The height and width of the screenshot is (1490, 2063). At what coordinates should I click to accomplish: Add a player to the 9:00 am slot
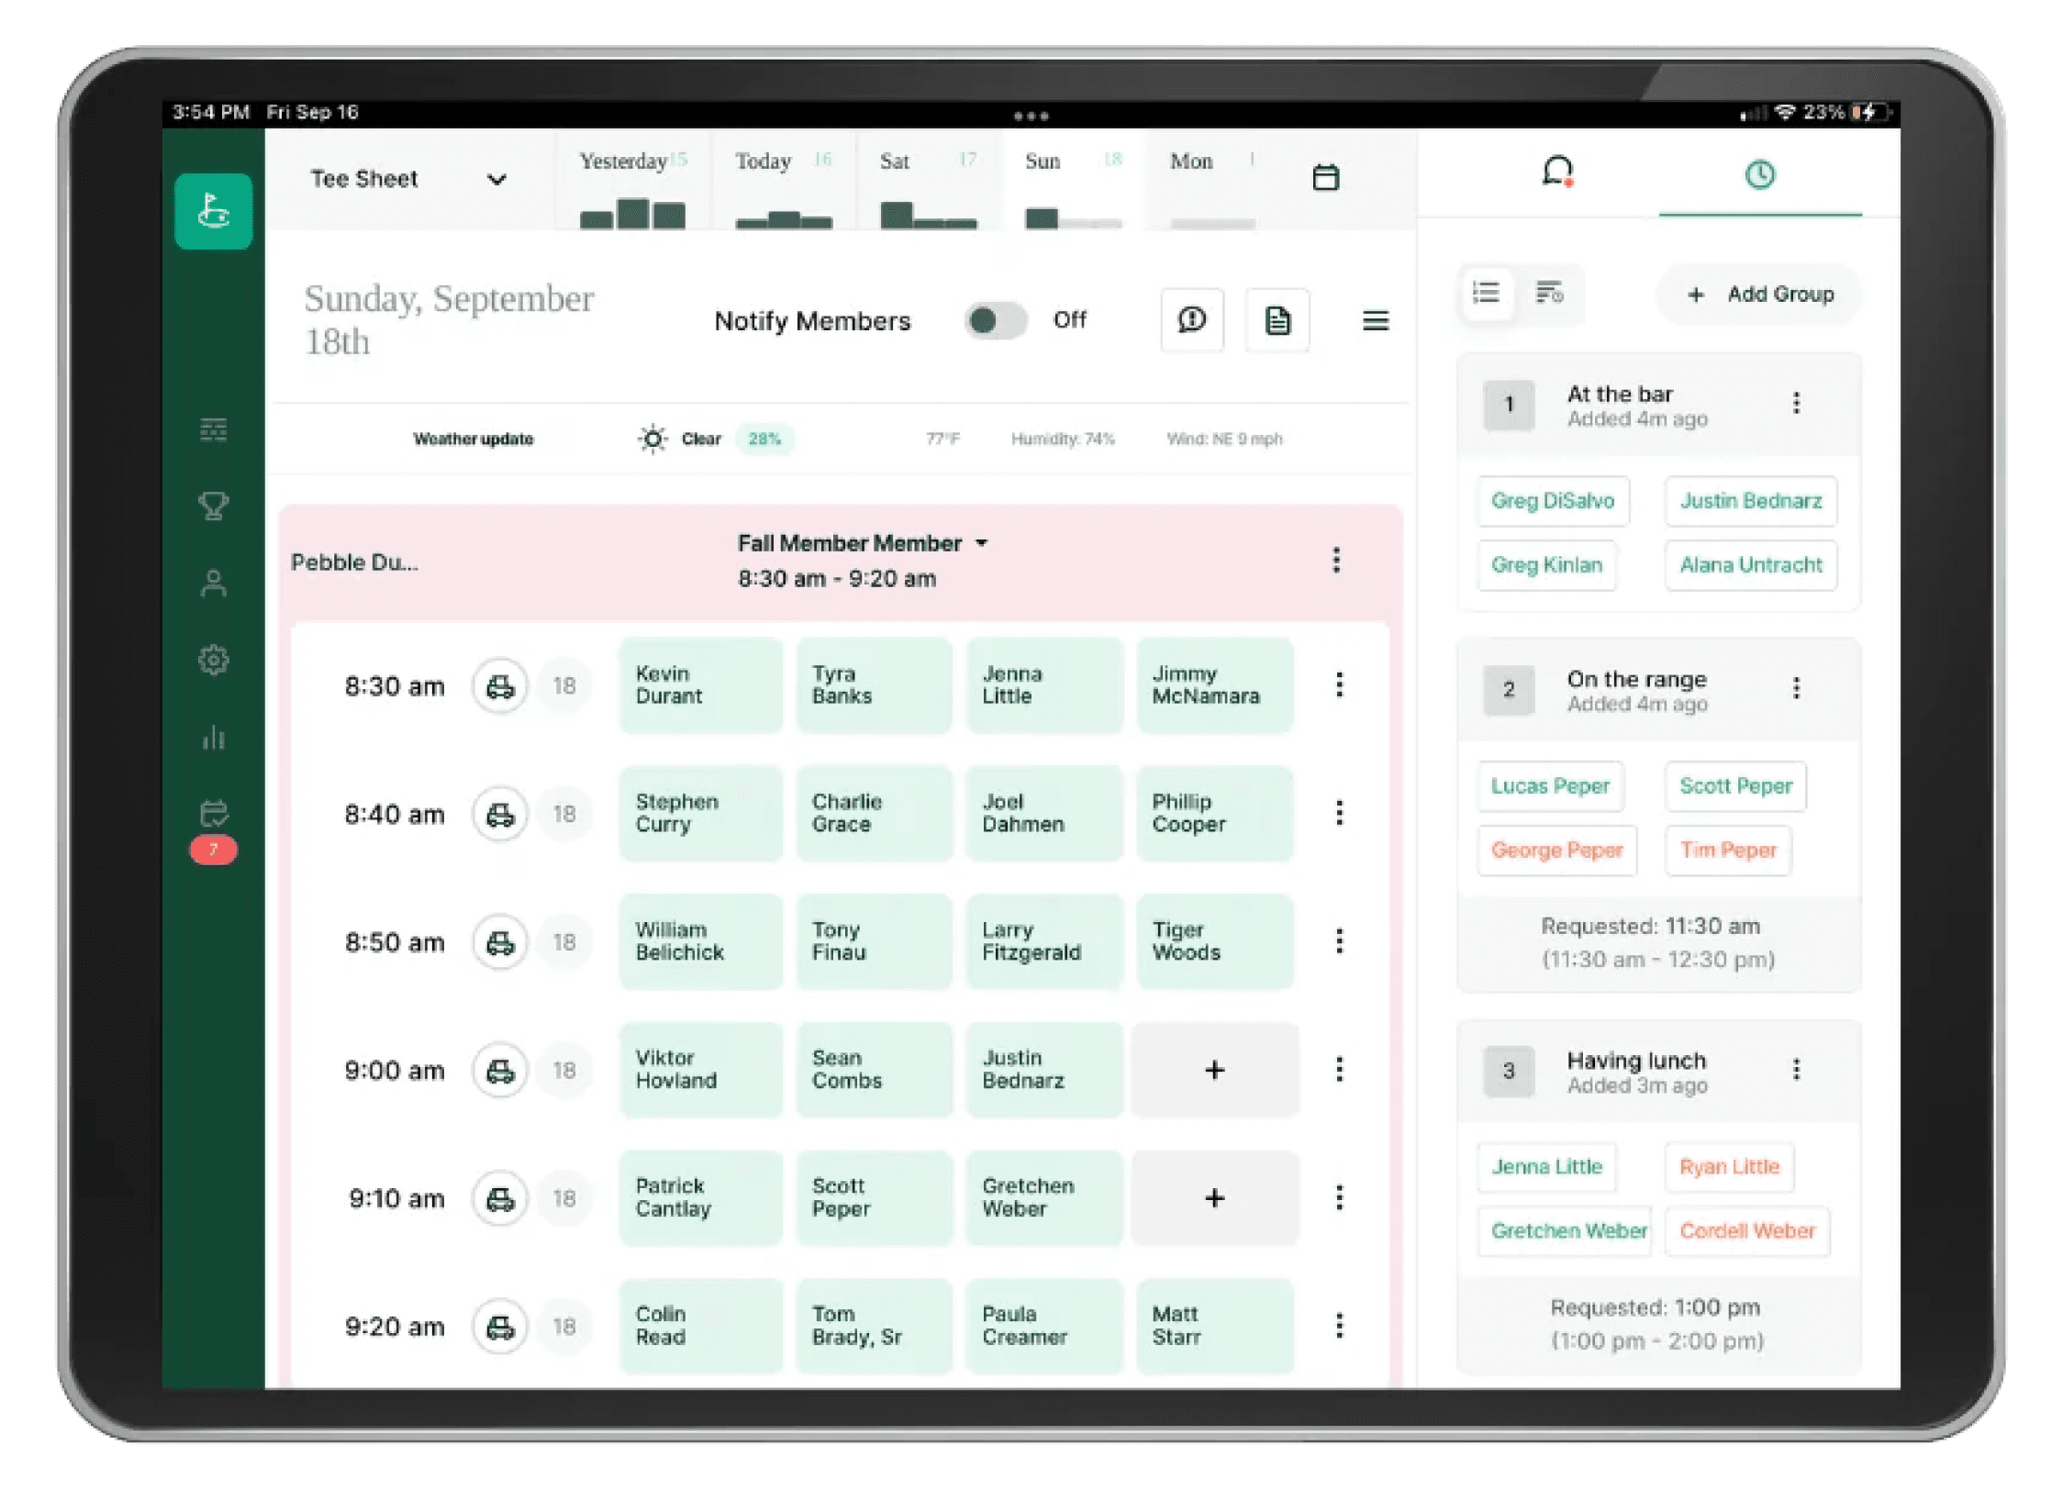click(1214, 1070)
